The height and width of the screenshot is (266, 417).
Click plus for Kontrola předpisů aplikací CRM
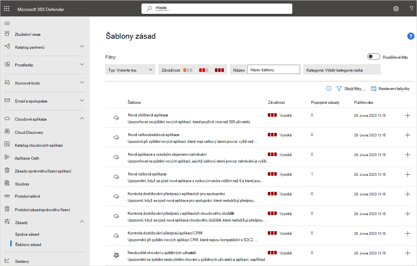pos(407,233)
